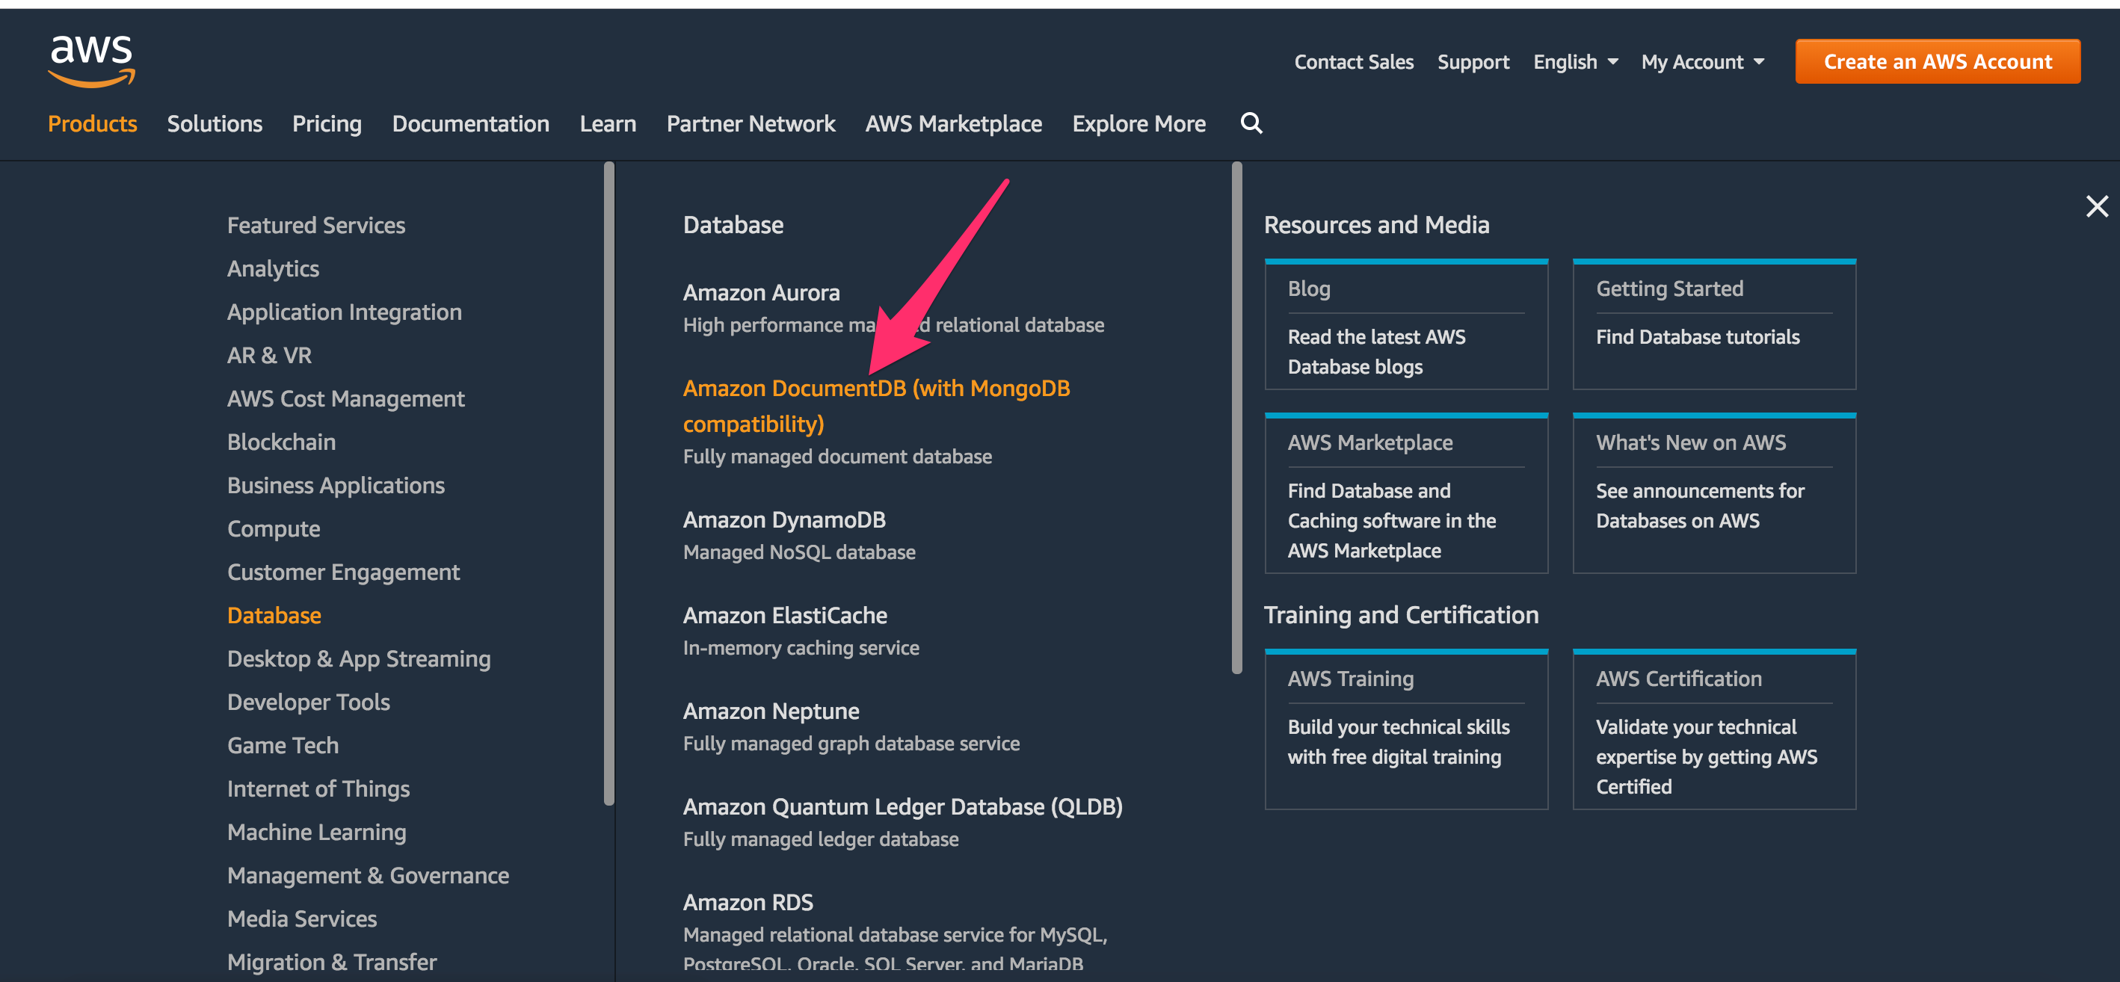The image size is (2120, 982).
Task: Select the Game Tech category
Action: pos(283,746)
